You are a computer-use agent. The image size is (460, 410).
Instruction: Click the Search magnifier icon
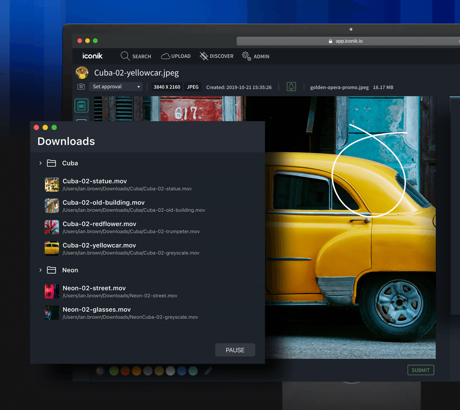[x=125, y=56]
